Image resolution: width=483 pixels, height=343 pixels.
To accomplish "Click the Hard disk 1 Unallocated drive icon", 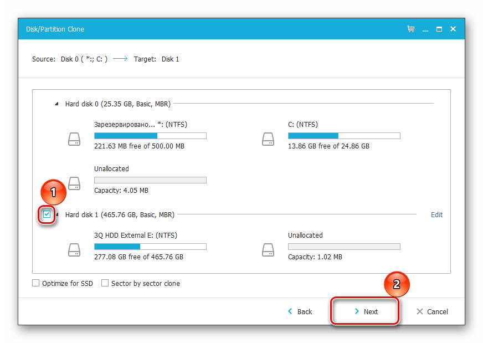I will click(x=268, y=249).
